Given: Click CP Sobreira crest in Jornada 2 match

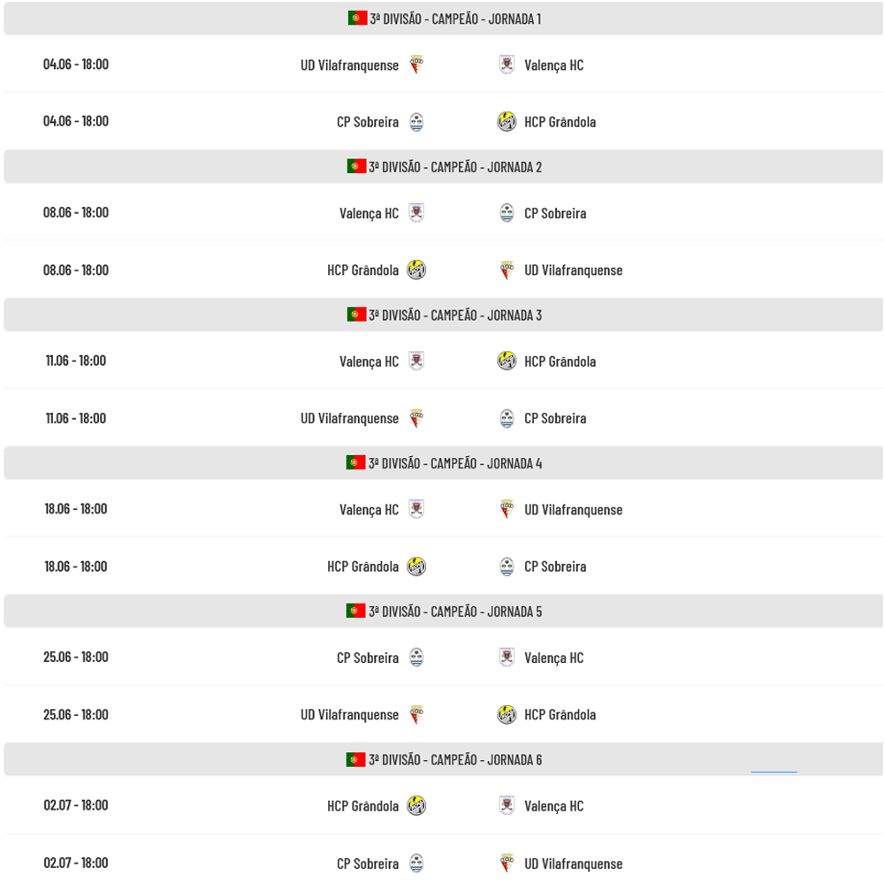Looking at the screenshot, I should (x=507, y=213).
